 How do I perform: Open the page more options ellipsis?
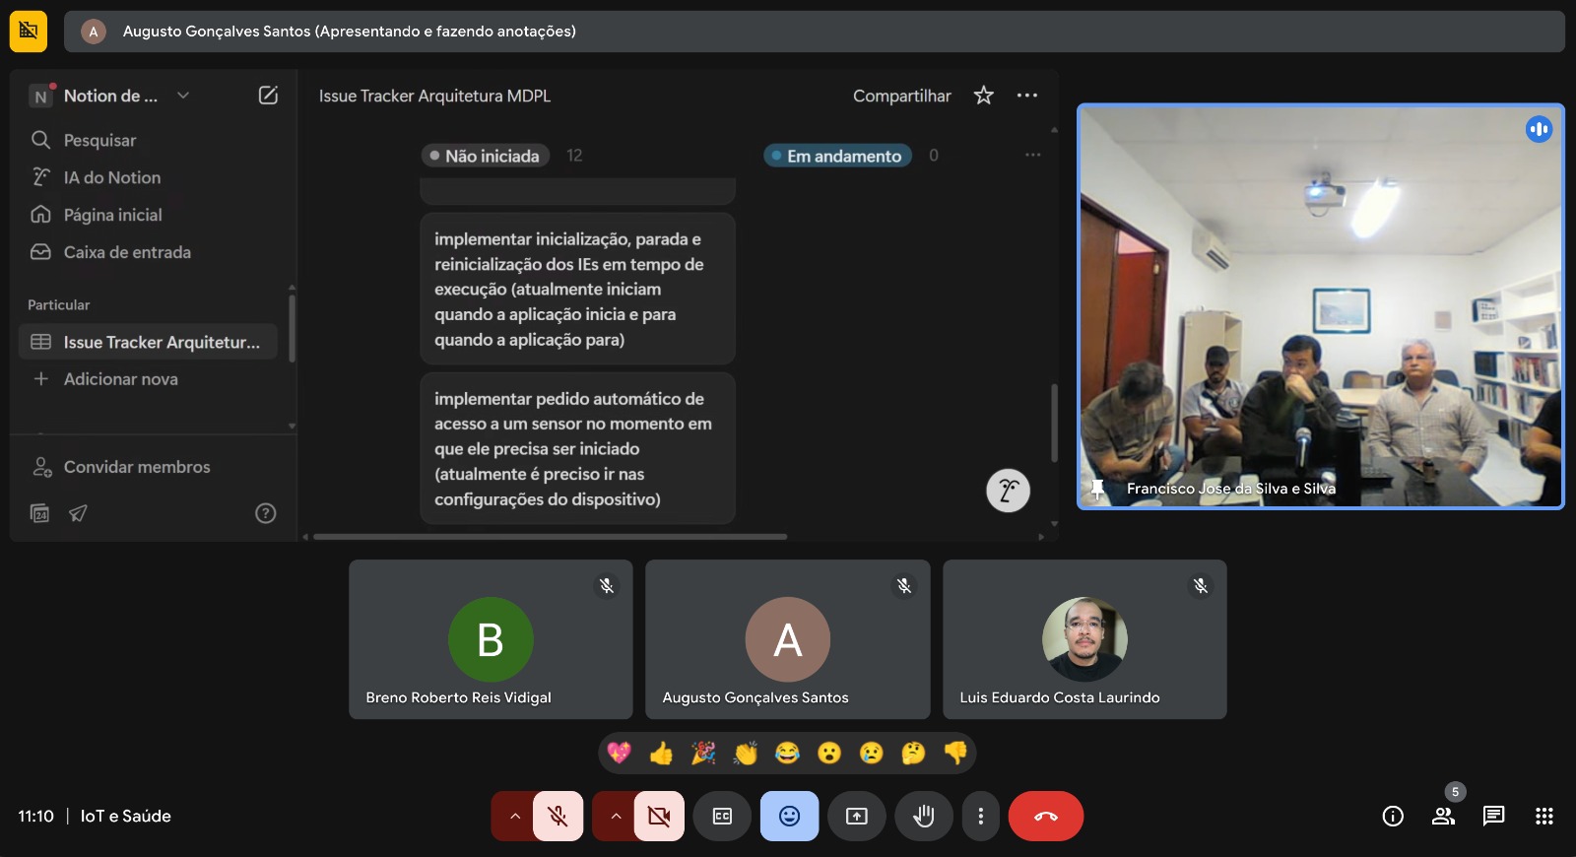[1027, 96]
